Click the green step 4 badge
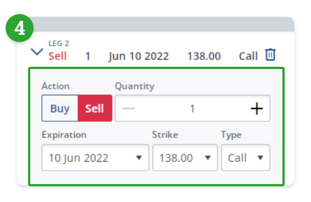 pos(20,28)
